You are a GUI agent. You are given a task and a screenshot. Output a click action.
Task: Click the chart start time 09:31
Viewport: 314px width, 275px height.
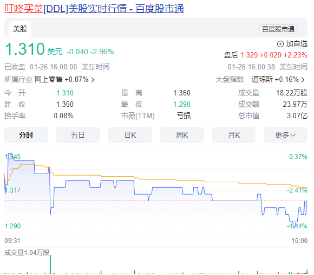pyautogui.click(x=12, y=240)
